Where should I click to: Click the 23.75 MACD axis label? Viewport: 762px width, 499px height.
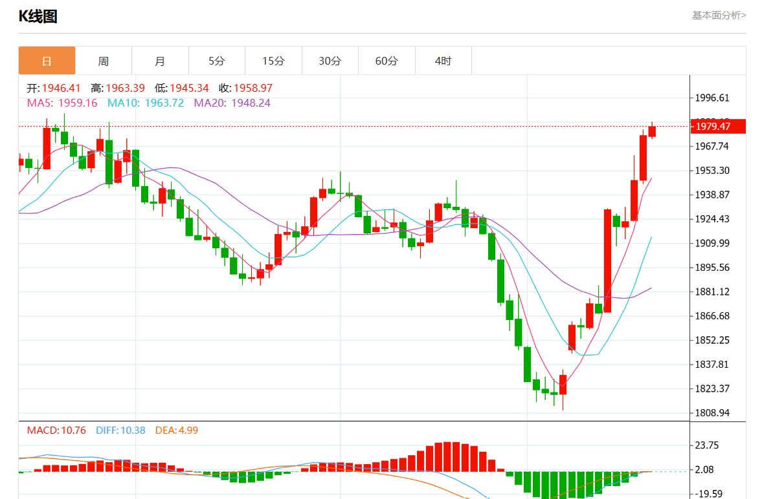tap(706, 445)
